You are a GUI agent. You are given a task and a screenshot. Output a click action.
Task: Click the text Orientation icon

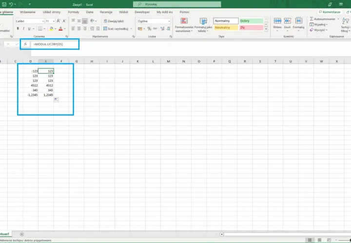(92, 21)
